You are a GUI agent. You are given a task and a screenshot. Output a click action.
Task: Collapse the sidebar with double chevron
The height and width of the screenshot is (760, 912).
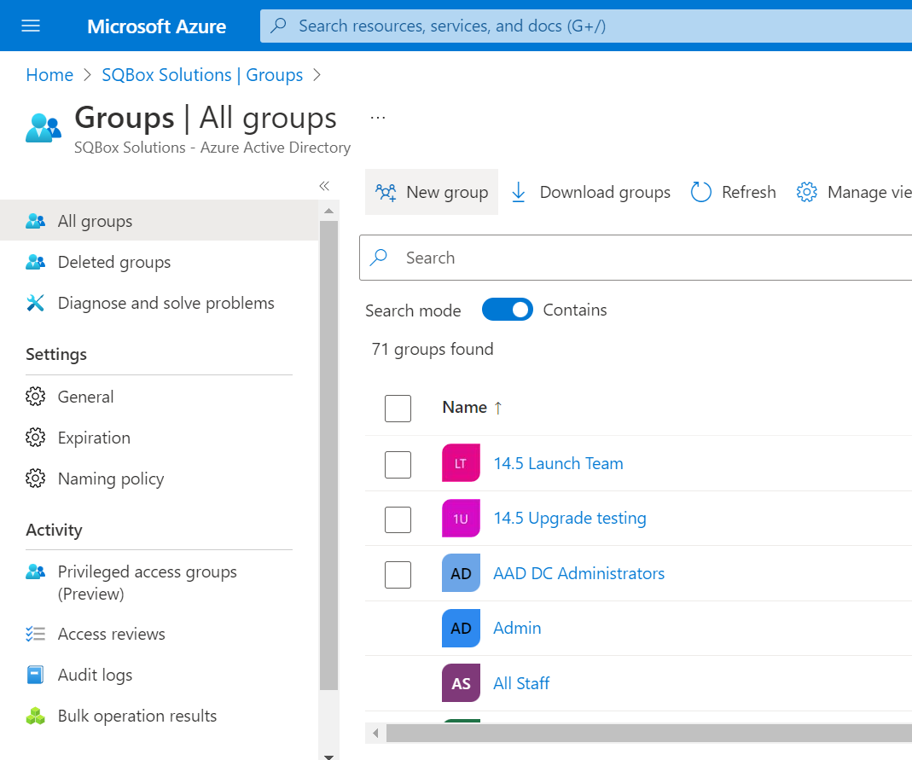pyautogui.click(x=324, y=185)
